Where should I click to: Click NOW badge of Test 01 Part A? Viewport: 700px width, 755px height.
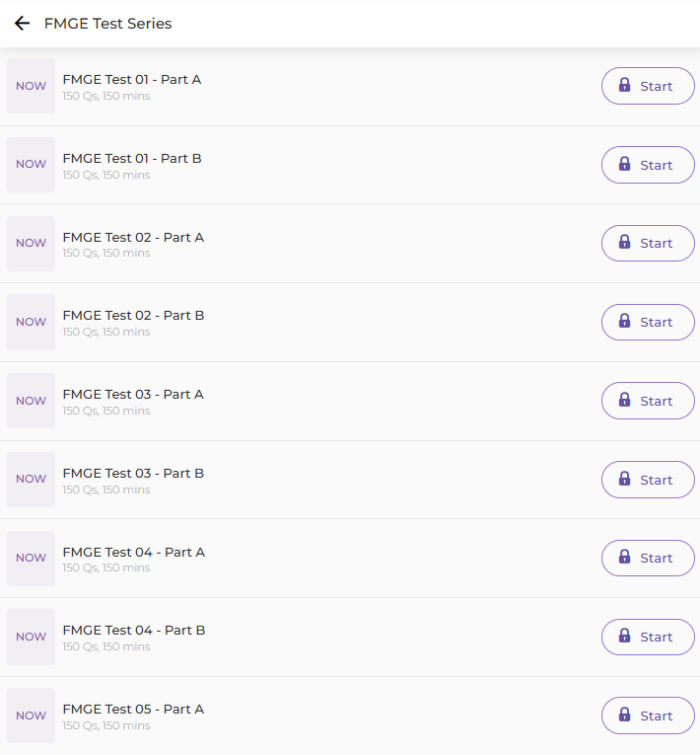(x=31, y=86)
